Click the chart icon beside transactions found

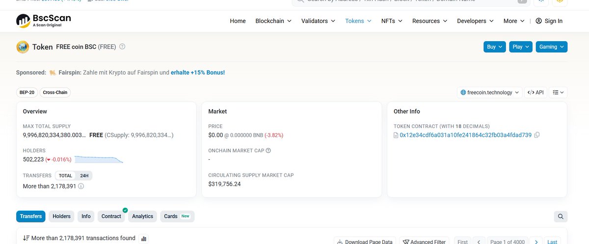pos(144,239)
